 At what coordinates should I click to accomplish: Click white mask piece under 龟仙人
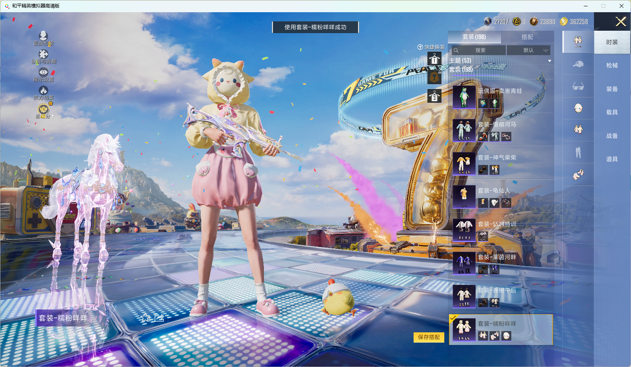(x=495, y=203)
